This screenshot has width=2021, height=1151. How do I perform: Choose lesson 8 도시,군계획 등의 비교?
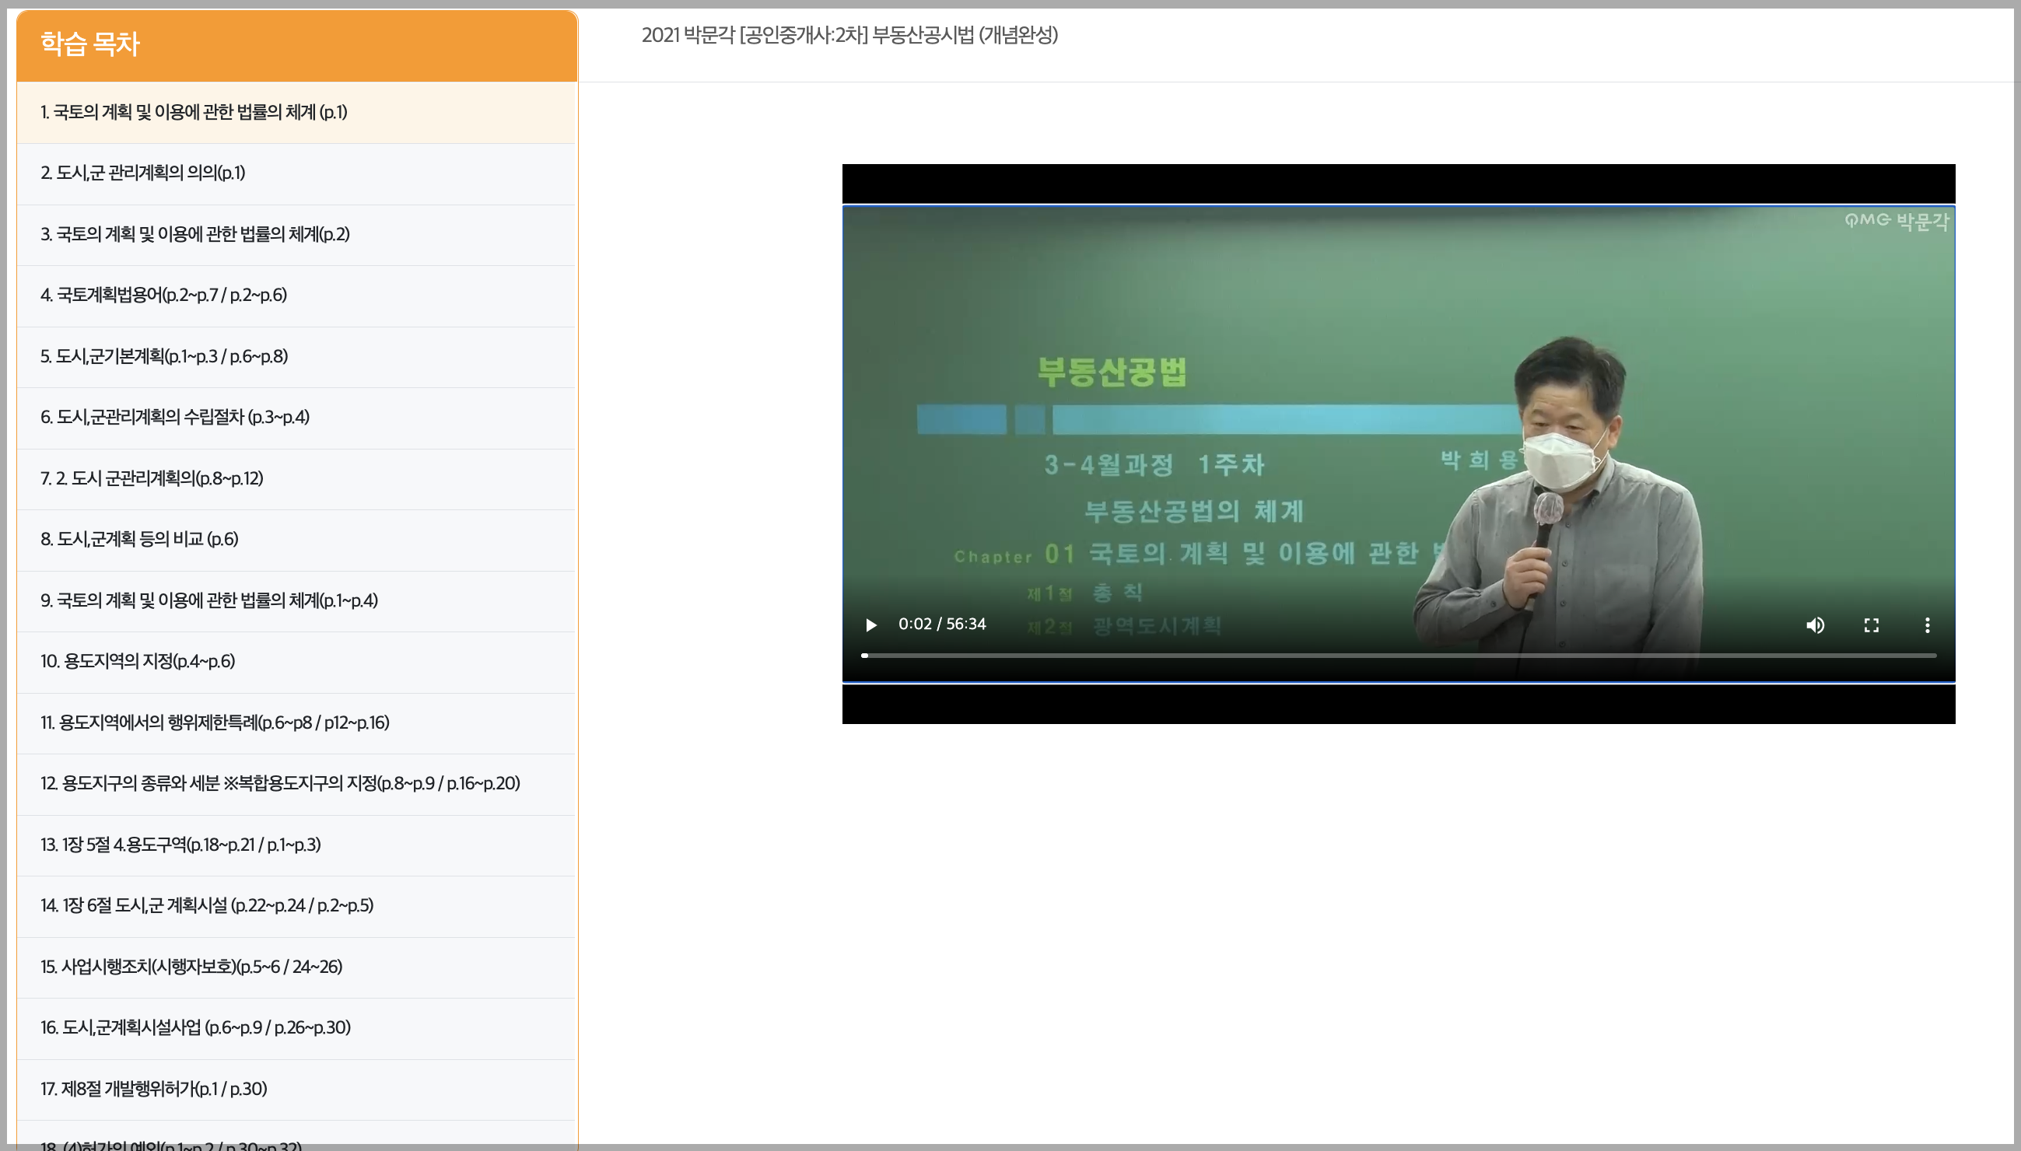click(139, 539)
